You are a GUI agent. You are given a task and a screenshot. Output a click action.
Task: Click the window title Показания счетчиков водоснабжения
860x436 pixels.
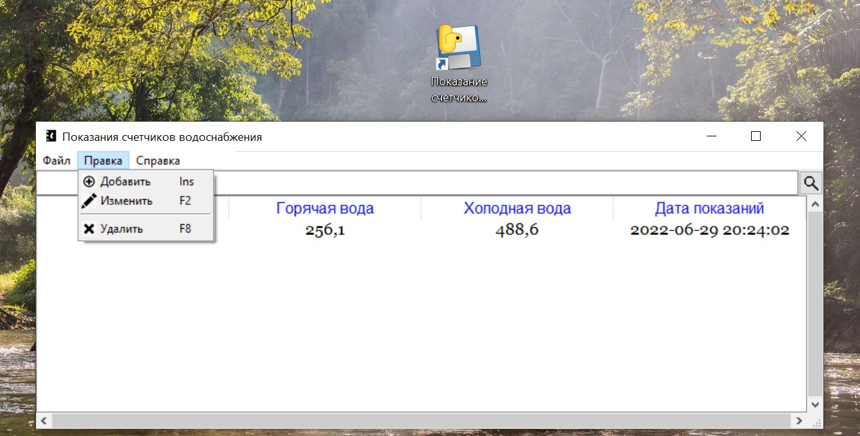coord(162,137)
